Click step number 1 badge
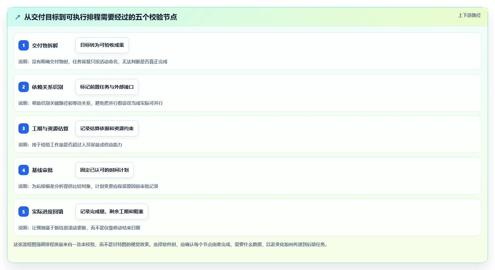 pyautogui.click(x=24, y=45)
